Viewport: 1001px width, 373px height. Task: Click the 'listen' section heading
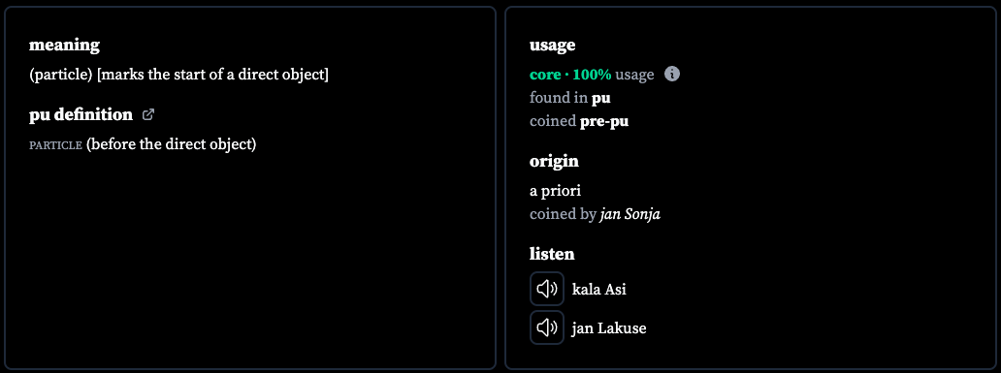click(x=552, y=254)
